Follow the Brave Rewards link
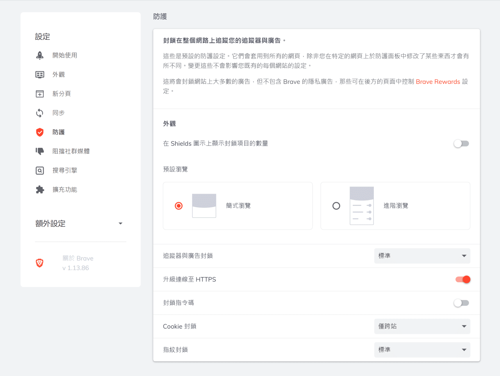This screenshot has height=376, width=500. 438,82
